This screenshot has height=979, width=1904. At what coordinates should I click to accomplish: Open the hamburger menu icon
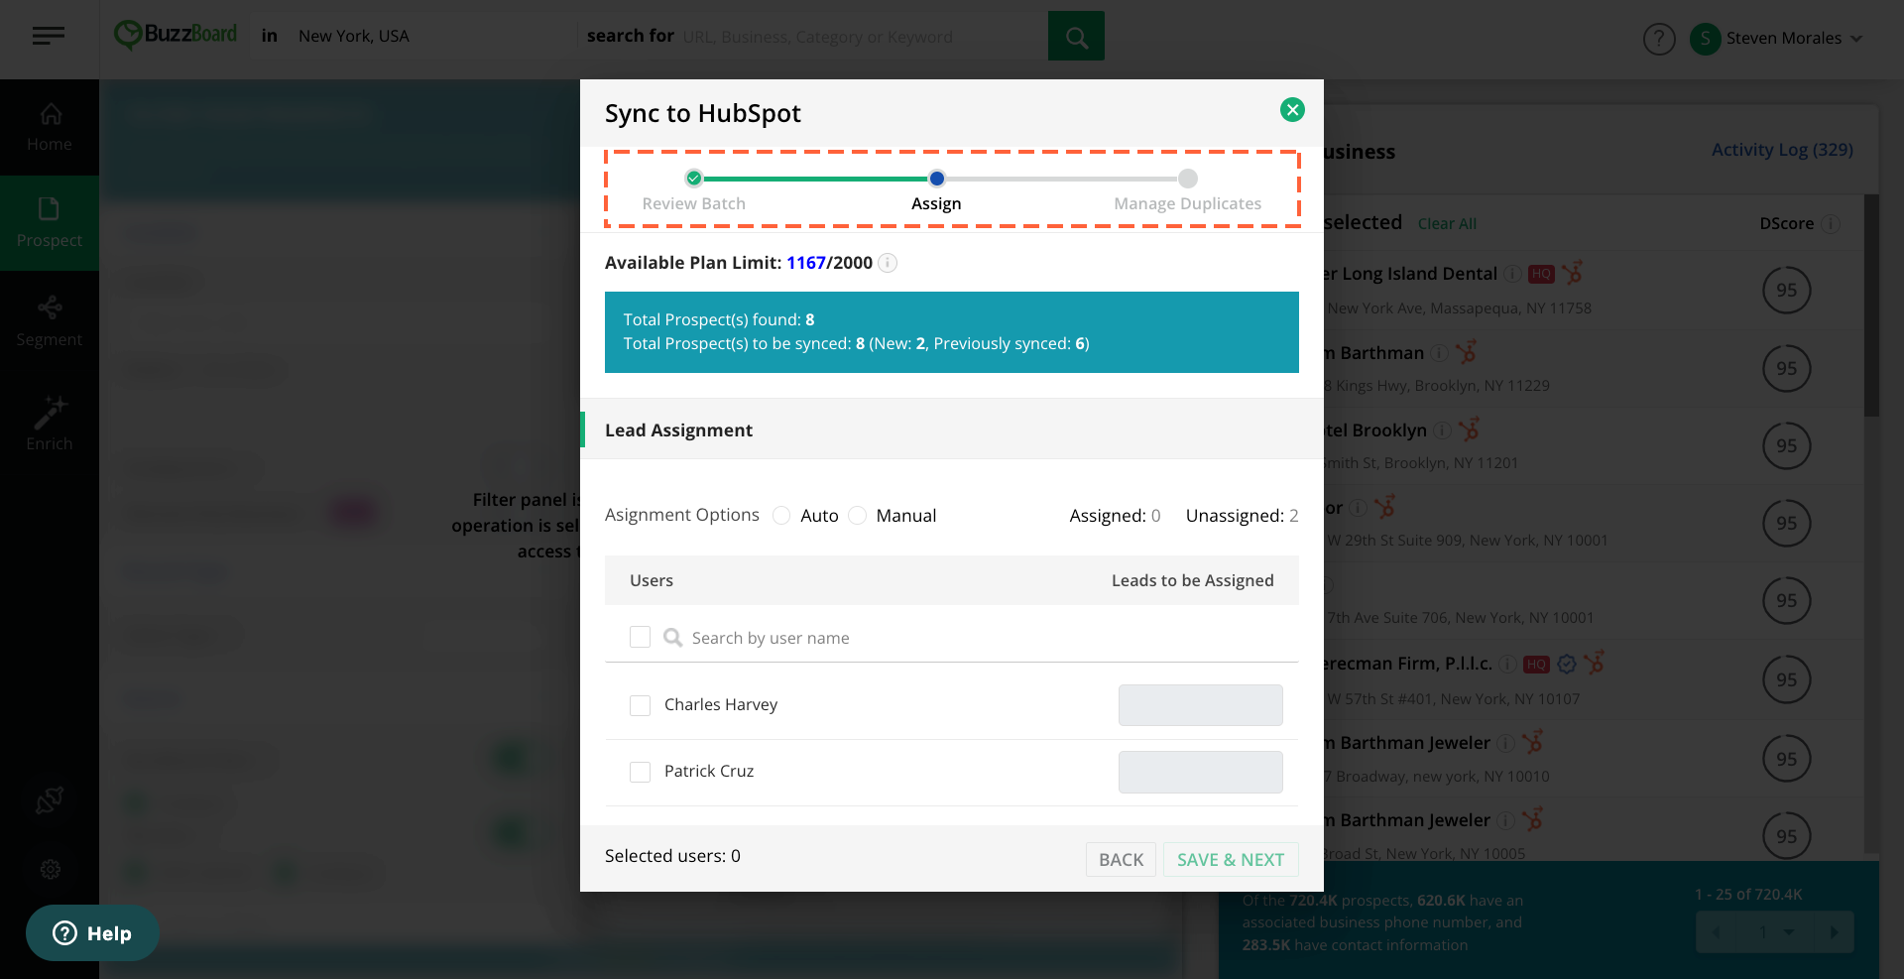tap(49, 37)
